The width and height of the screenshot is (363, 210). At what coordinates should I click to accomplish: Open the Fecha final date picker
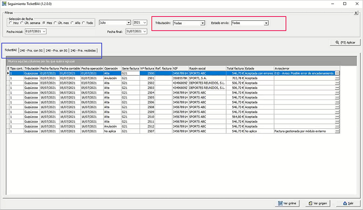(145, 31)
